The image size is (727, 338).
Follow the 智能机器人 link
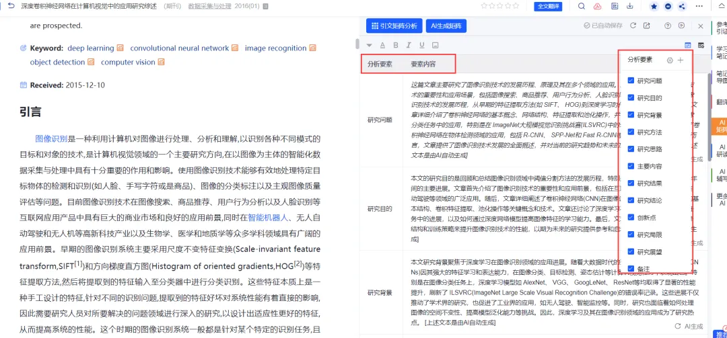tap(269, 216)
